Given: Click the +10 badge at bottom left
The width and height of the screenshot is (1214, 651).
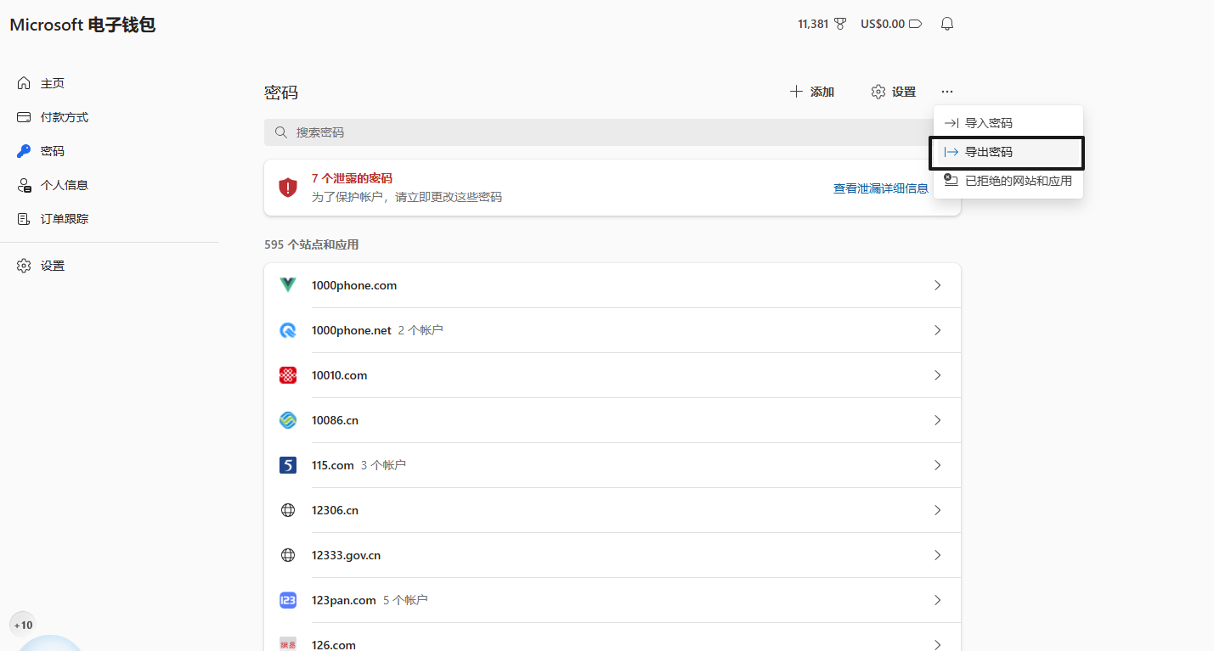Looking at the screenshot, I should point(23,625).
